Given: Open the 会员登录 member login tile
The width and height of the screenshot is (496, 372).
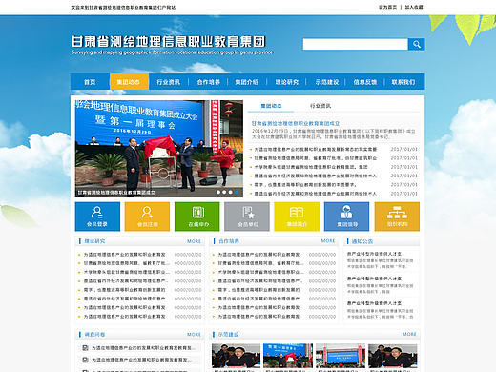Looking at the screenshot, I should click(97, 217).
